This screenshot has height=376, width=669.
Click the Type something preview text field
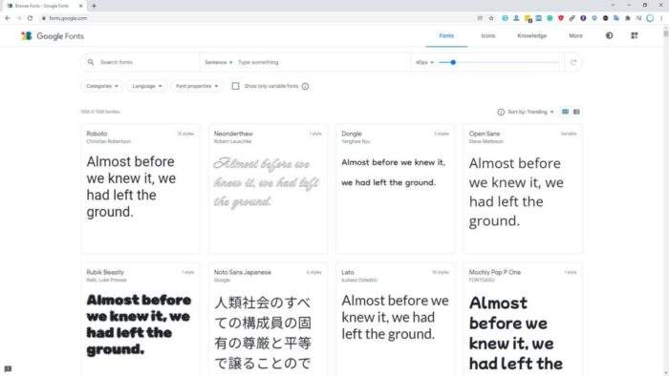click(322, 62)
